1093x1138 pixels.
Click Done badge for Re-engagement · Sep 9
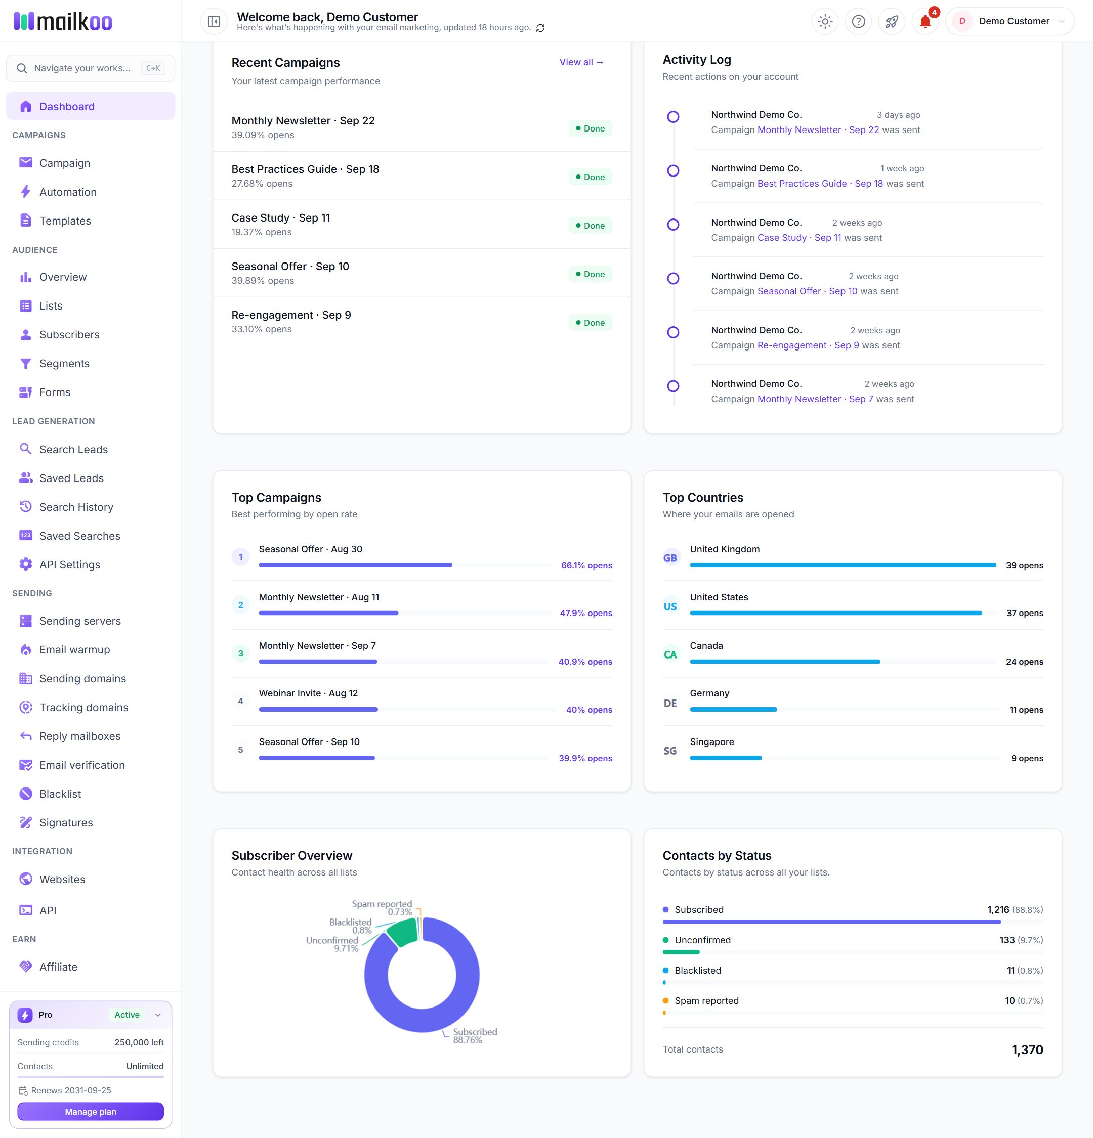590,323
